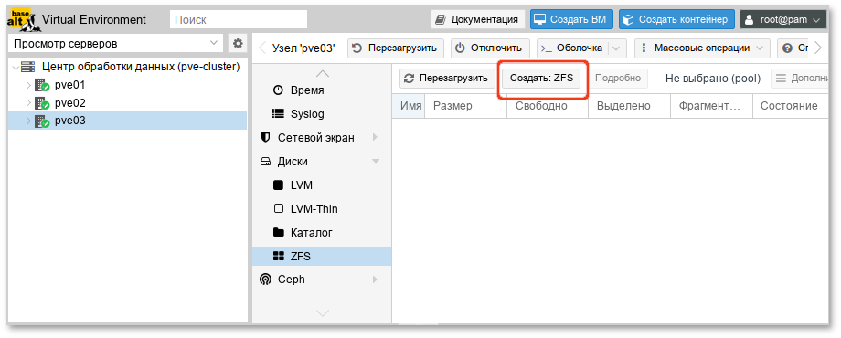The width and height of the screenshot is (841, 338).
Task: Click the help question-mark button
Action: pyautogui.click(x=793, y=48)
